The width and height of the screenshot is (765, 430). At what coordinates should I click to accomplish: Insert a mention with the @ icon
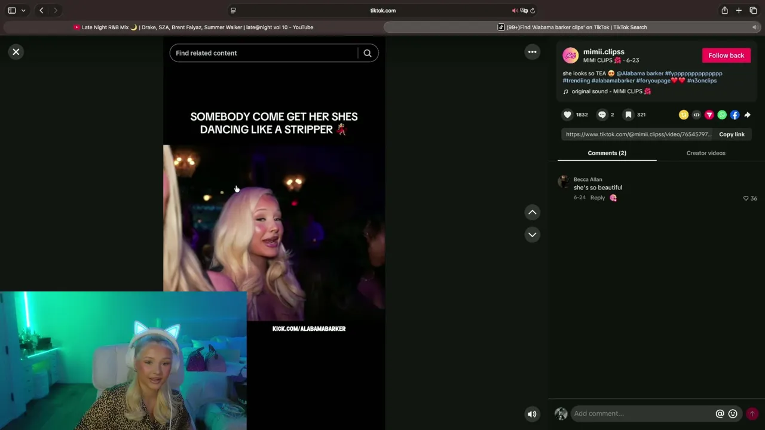(720, 413)
